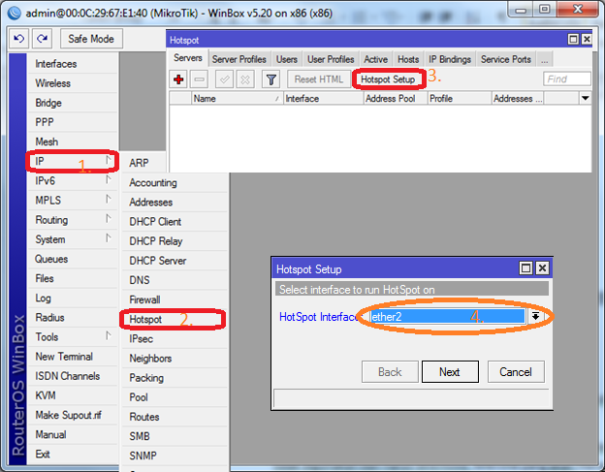605x472 pixels.
Task: Open the User Profiles tab
Action: click(331, 59)
